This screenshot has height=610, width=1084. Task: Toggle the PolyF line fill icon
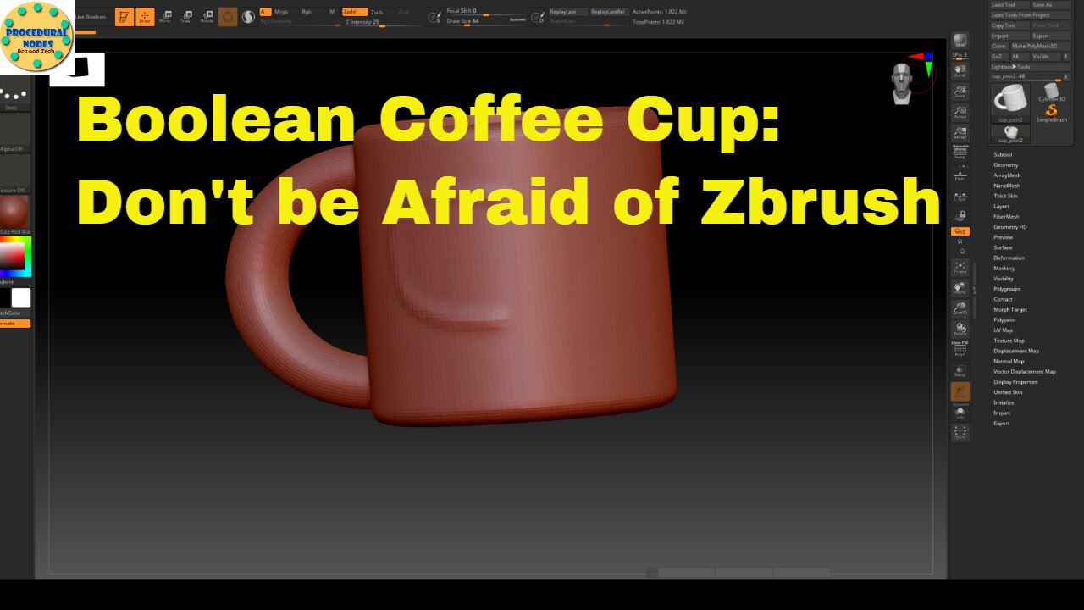(960, 349)
